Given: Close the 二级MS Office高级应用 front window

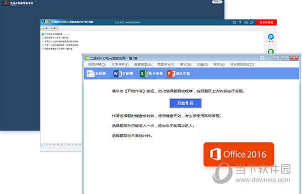Looking at the screenshot, I should tap(294, 58).
